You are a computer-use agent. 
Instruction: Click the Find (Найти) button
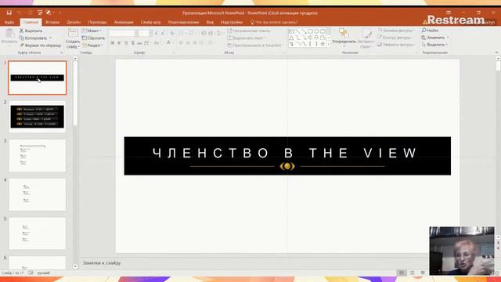430,31
